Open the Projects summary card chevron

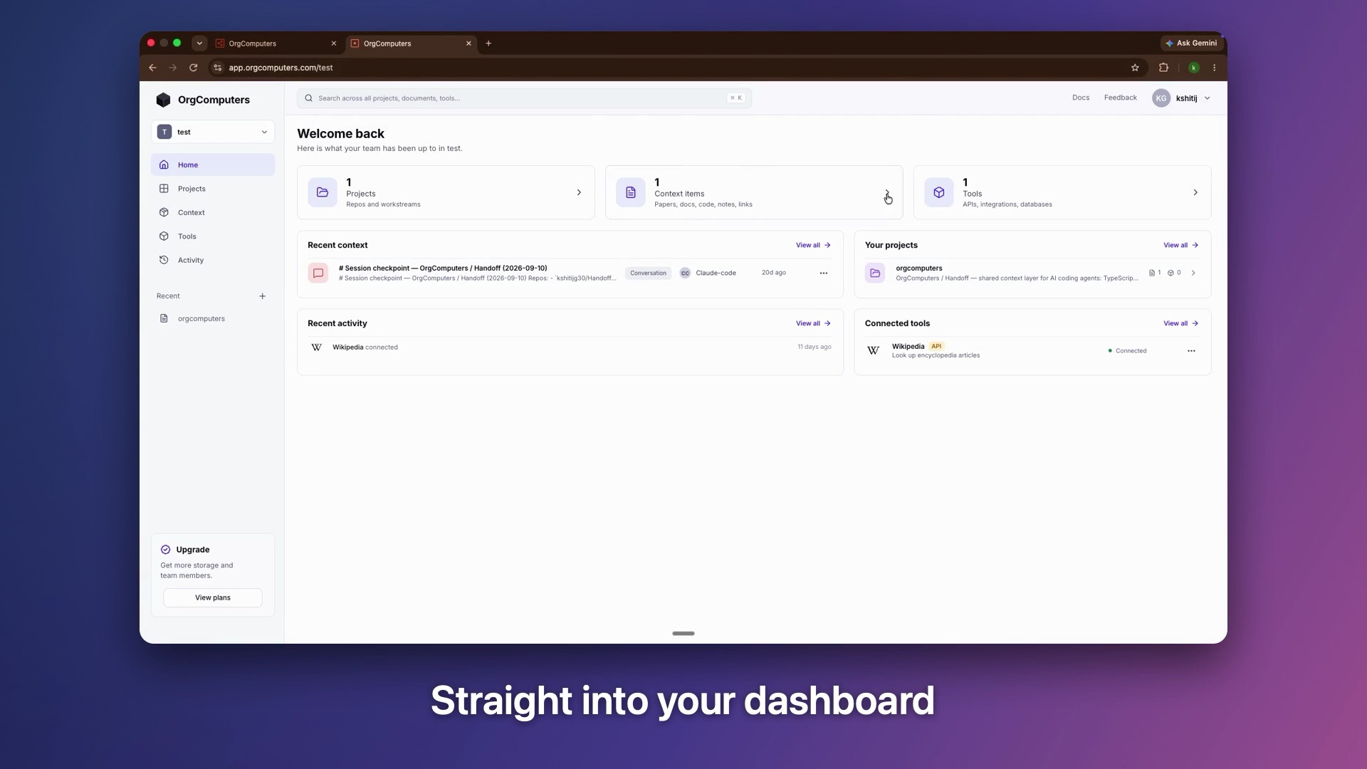(579, 192)
